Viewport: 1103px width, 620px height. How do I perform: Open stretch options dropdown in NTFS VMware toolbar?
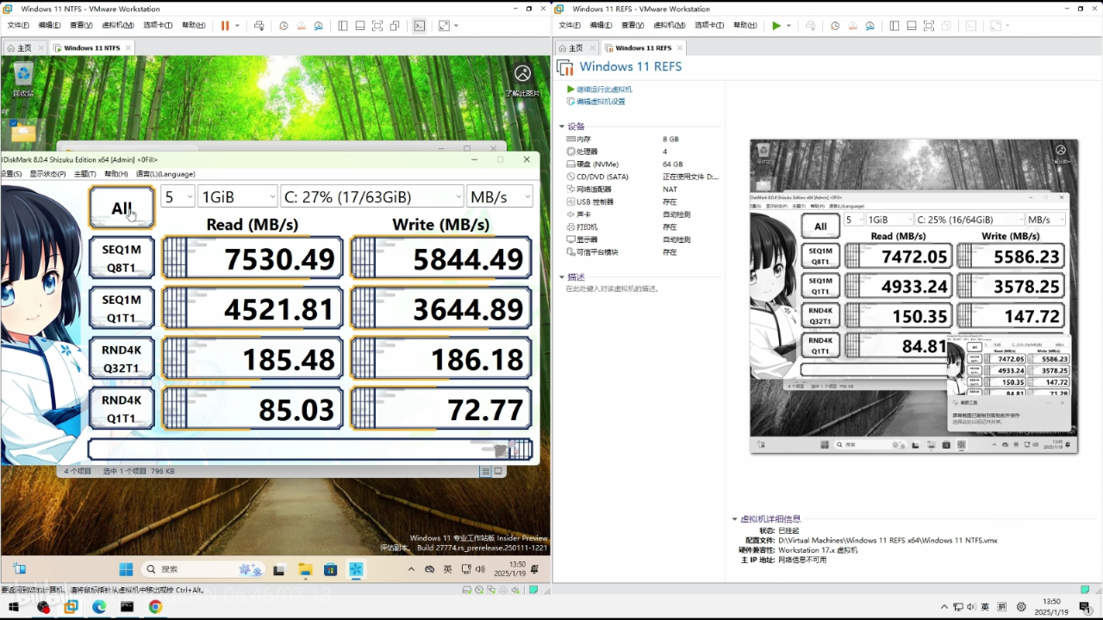pos(456,26)
